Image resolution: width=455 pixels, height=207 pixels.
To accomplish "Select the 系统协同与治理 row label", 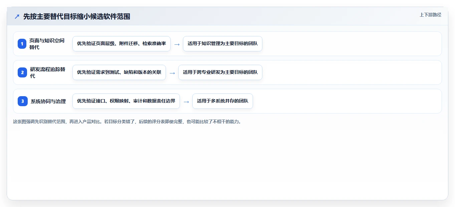I will [48, 101].
